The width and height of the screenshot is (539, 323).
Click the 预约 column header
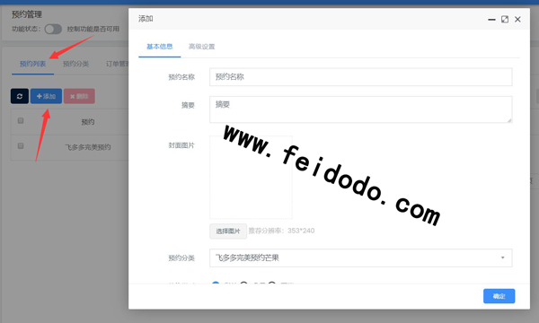[x=88, y=122]
